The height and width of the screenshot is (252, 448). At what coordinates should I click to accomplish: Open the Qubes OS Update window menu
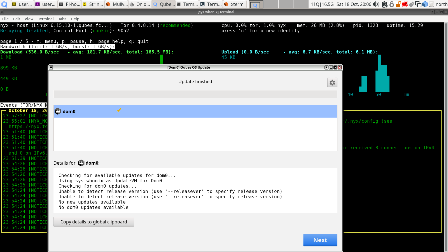click(x=51, y=67)
